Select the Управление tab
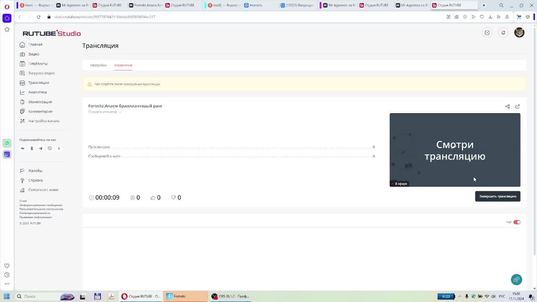 point(123,65)
